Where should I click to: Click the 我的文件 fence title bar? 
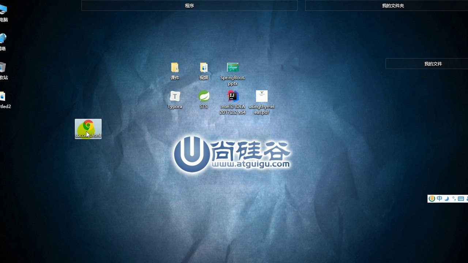(x=427, y=64)
